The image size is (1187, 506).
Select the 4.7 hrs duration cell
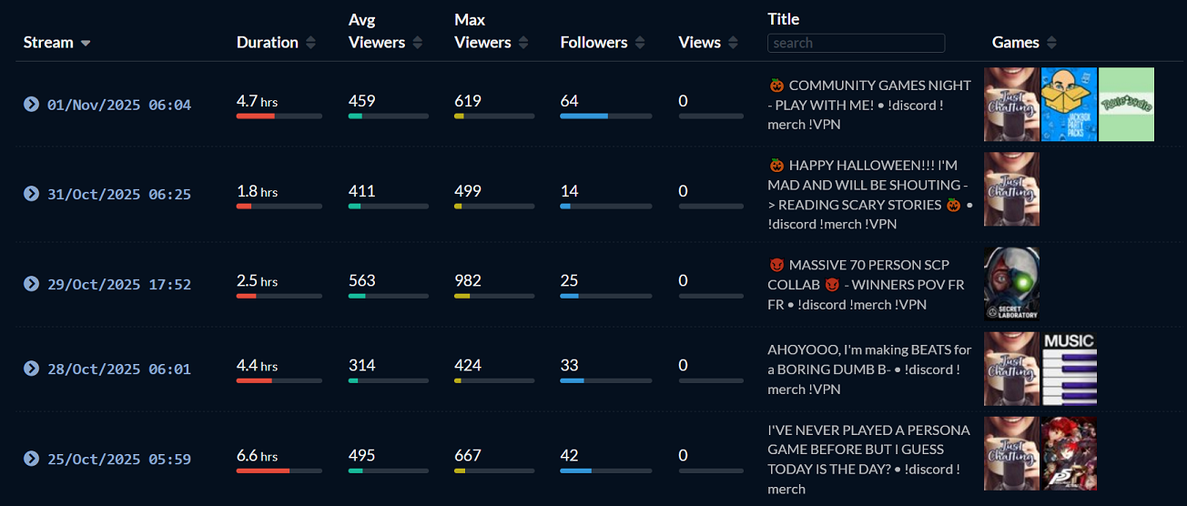click(257, 101)
